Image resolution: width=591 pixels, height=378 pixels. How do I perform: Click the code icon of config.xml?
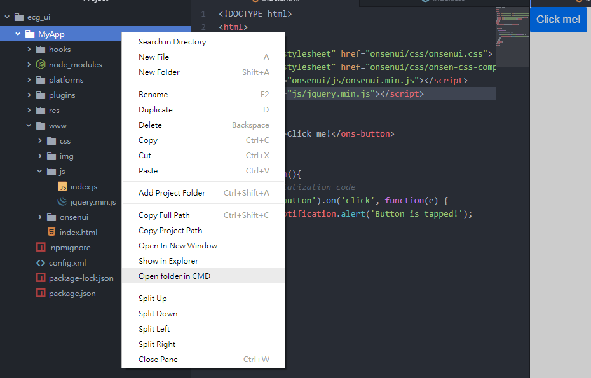tap(41, 262)
